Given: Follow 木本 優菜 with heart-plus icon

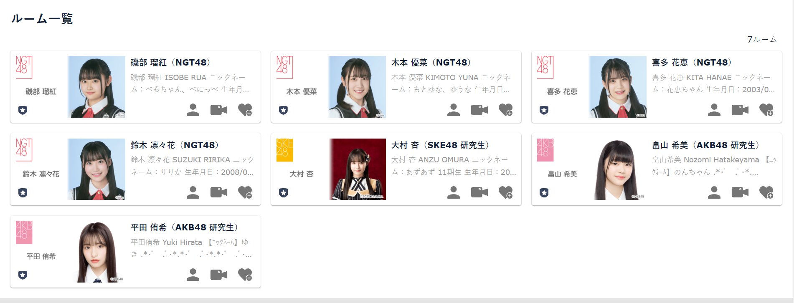Looking at the screenshot, I should click(x=506, y=110).
